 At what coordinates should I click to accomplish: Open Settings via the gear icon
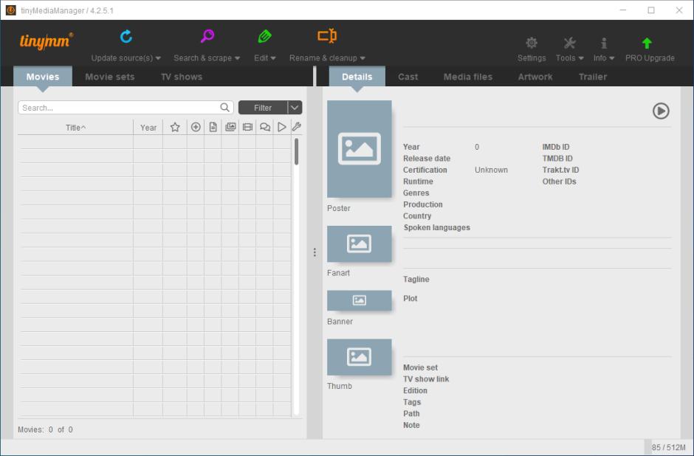pyautogui.click(x=532, y=43)
